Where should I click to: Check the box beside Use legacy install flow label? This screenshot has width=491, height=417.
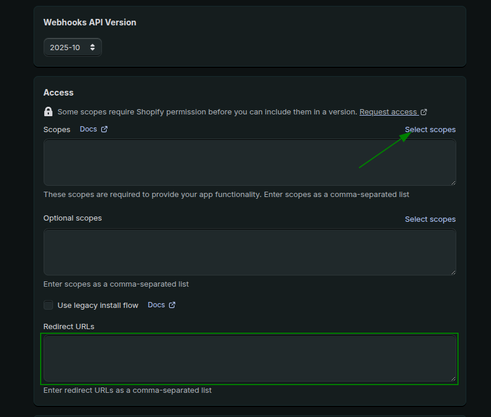click(x=48, y=305)
